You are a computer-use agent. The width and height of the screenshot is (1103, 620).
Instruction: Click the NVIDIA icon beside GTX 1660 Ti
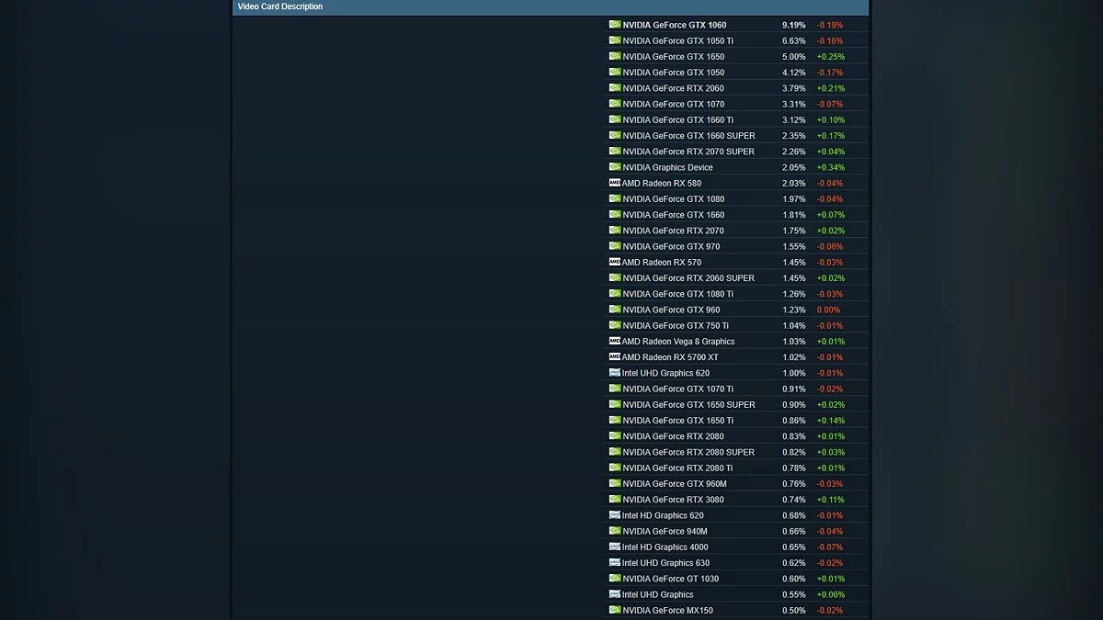[x=615, y=119]
